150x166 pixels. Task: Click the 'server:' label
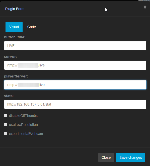click(11, 57)
